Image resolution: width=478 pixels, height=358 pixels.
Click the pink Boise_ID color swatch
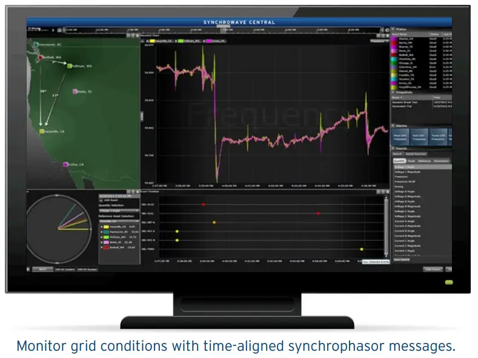click(x=106, y=242)
